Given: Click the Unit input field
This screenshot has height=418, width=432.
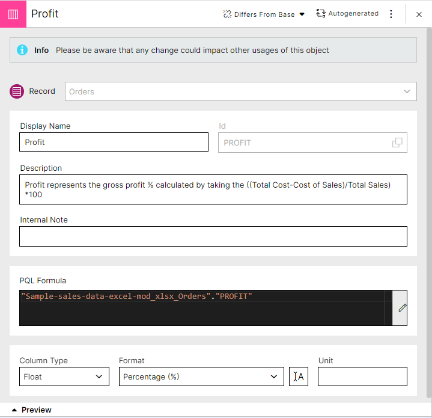Looking at the screenshot, I should (x=362, y=377).
